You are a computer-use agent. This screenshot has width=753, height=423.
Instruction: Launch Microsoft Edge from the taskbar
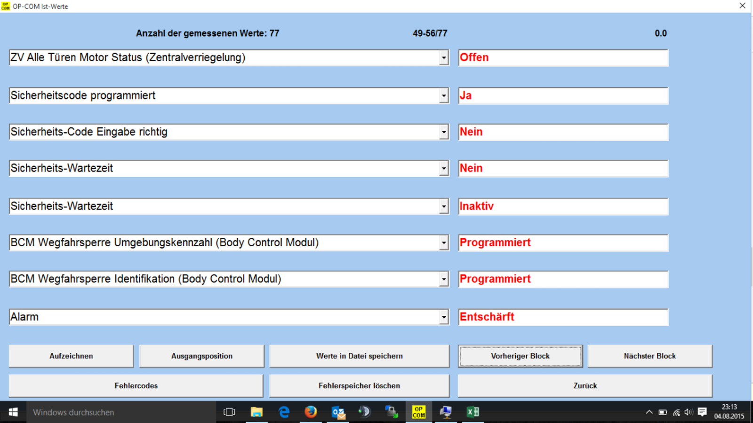pyautogui.click(x=284, y=412)
